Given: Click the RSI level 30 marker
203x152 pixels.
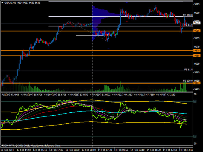Looking at the screenshot, I should [x=195, y=136].
